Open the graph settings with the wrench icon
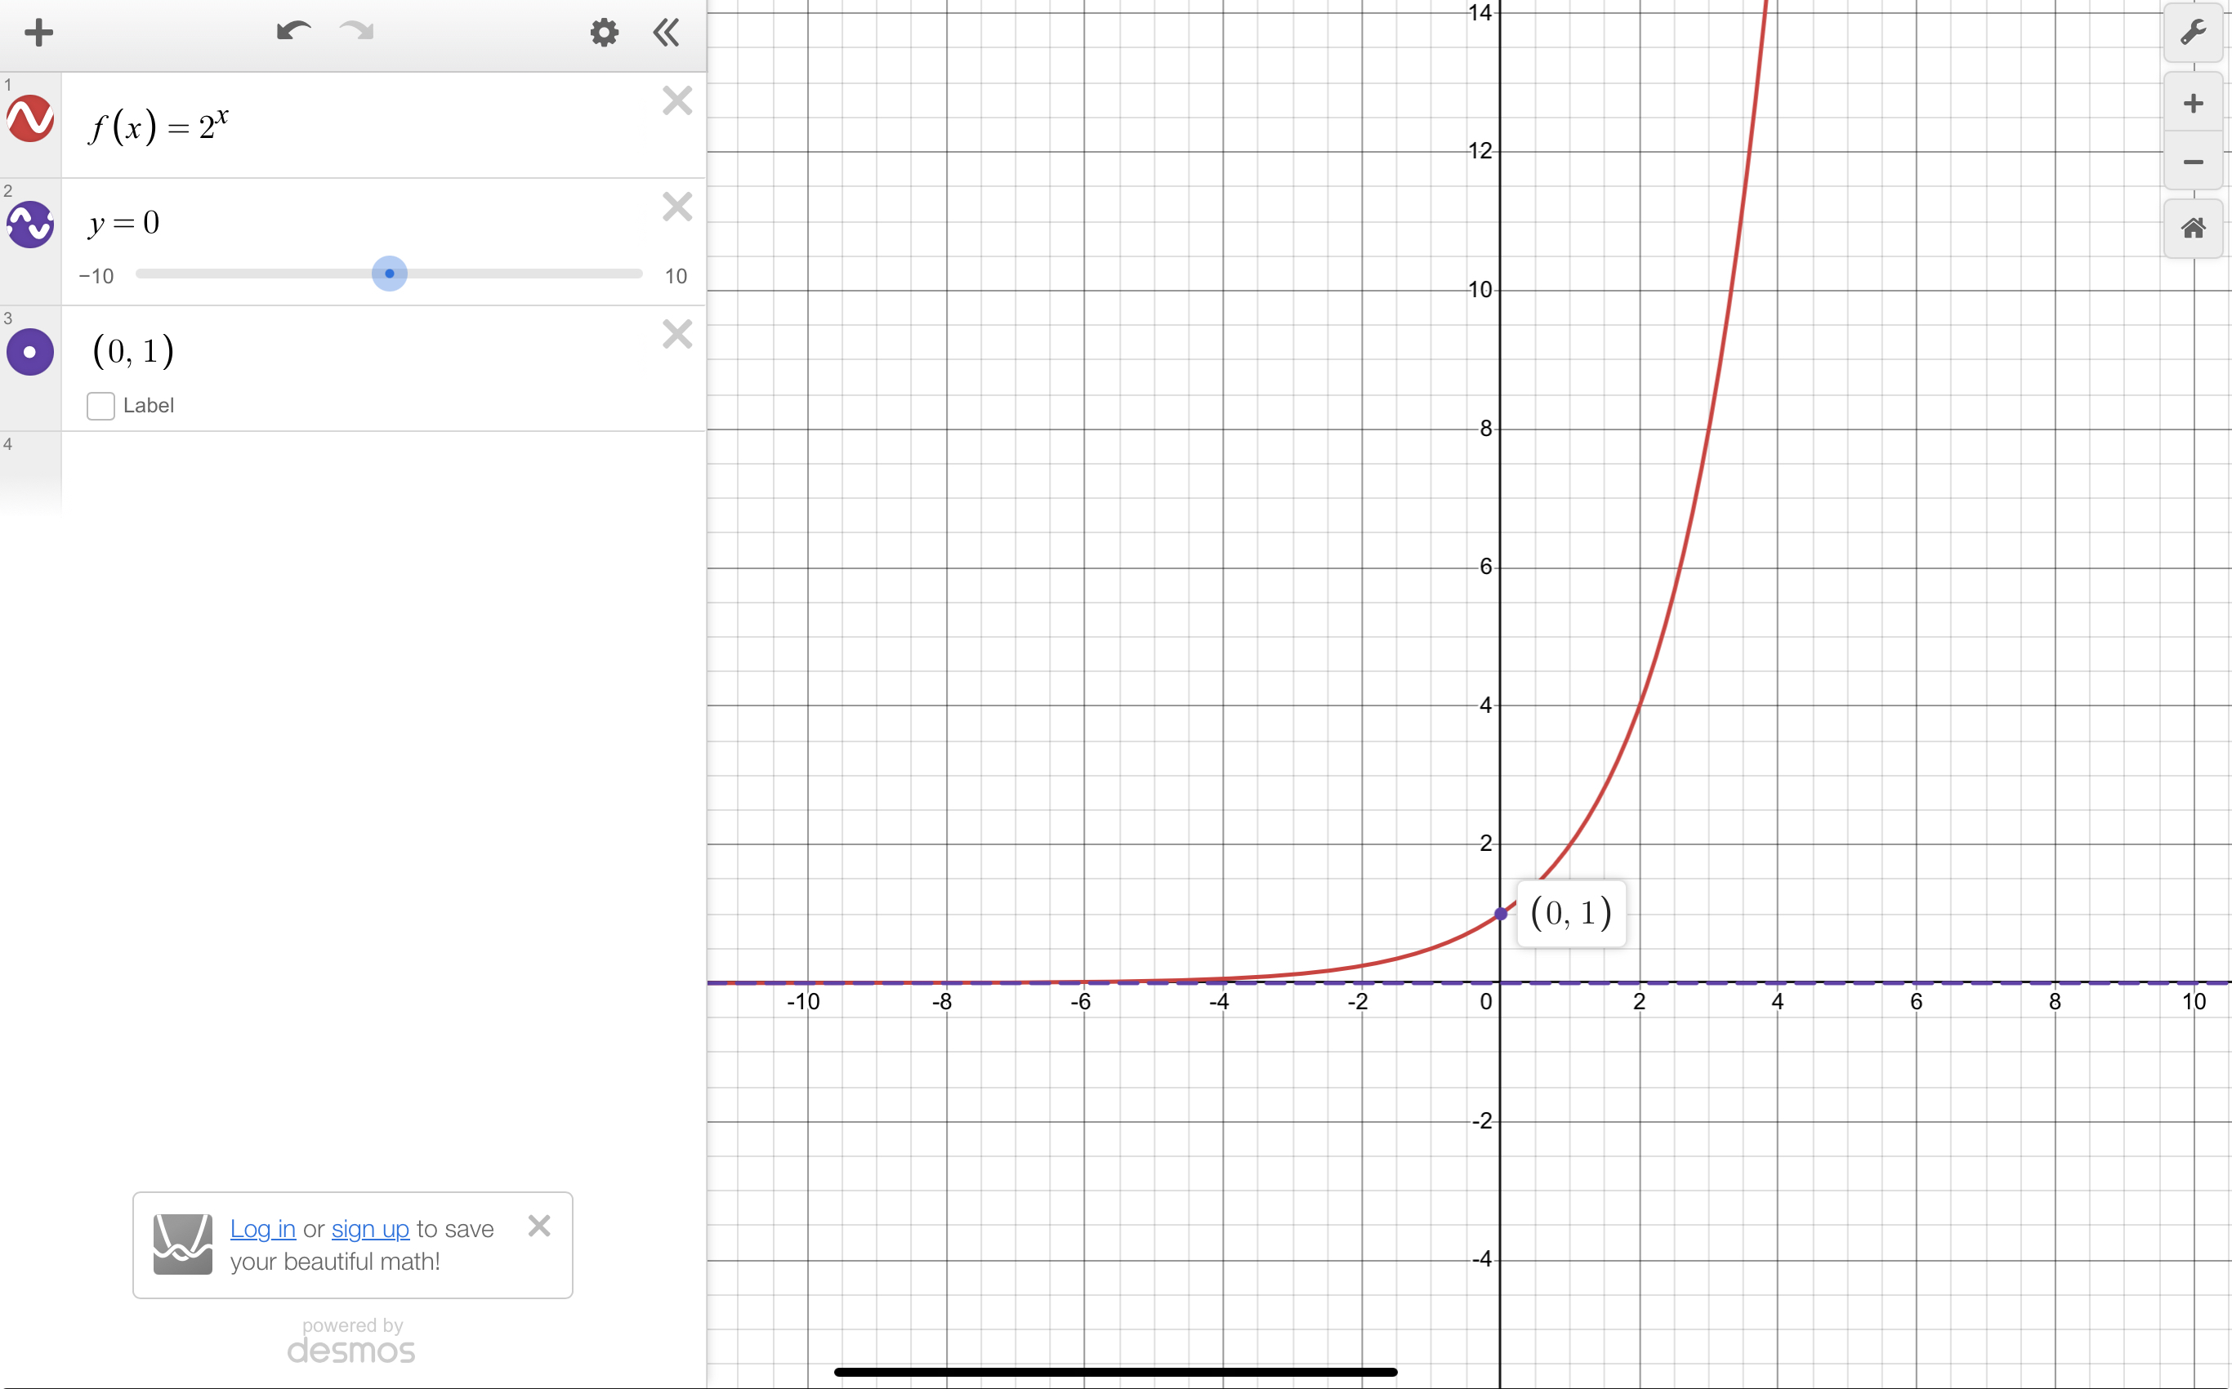Image resolution: width=2232 pixels, height=1389 pixels. pos(2194,33)
